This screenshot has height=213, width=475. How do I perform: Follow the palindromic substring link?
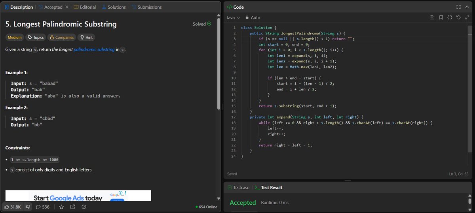(94, 49)
